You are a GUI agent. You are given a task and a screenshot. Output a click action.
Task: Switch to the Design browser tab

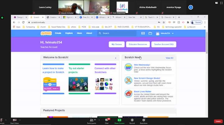pyautogui.click(x=20, y=17)
